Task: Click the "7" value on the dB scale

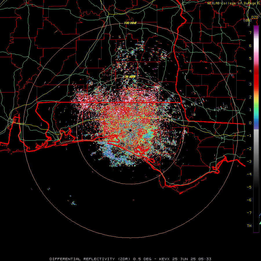Action: tap(250, 32)
